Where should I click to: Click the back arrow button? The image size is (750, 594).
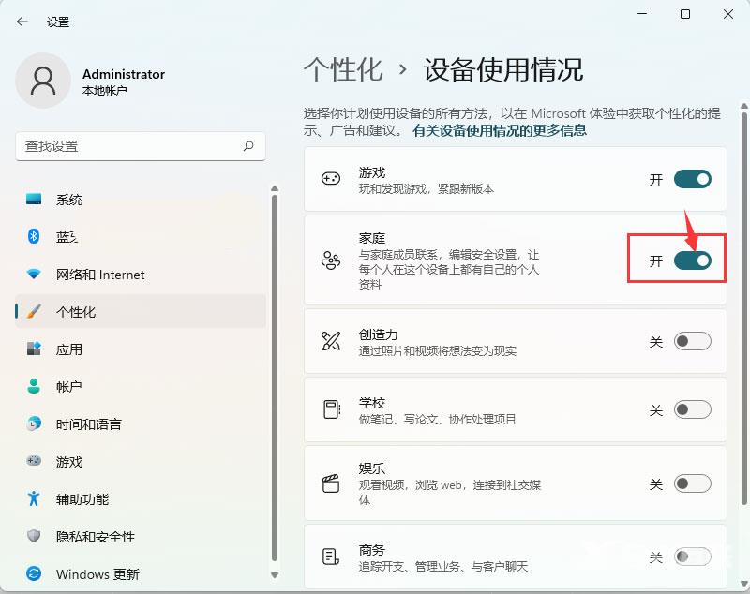click(x=21, y=21)
